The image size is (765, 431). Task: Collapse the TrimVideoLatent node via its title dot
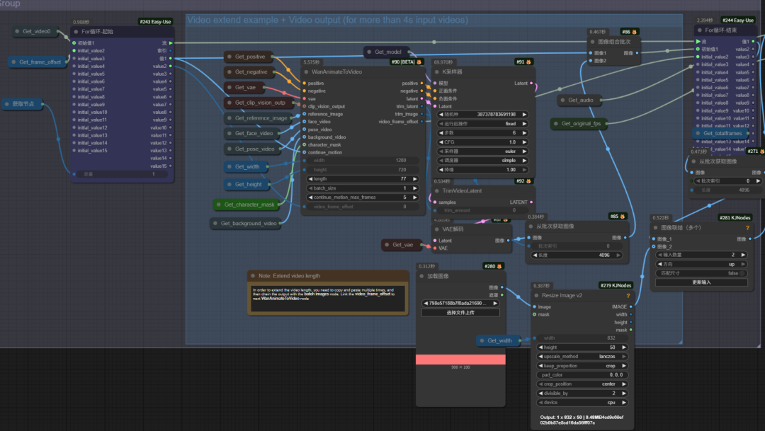pos(437,190)
